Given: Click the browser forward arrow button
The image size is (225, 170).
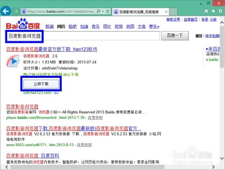Looking at the screenshot, I should [16, 11].
